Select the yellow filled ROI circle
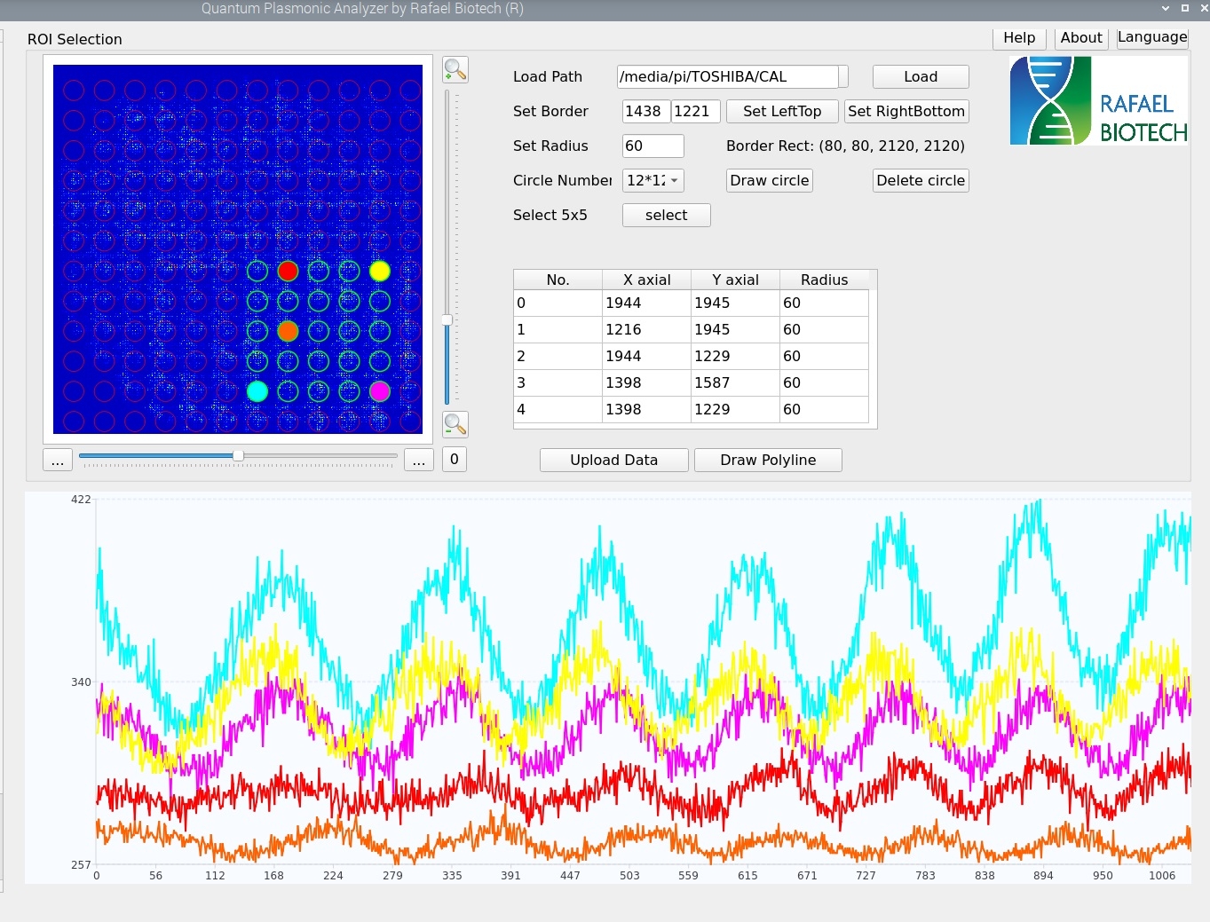Screen dimensions: 1210x922 point(380,271)
